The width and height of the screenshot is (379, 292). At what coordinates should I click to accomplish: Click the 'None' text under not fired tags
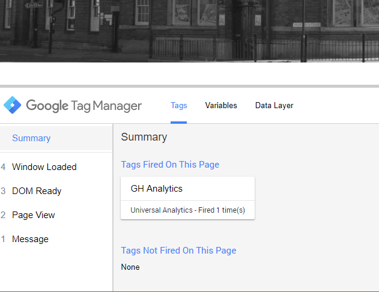(x=130, y=267)
